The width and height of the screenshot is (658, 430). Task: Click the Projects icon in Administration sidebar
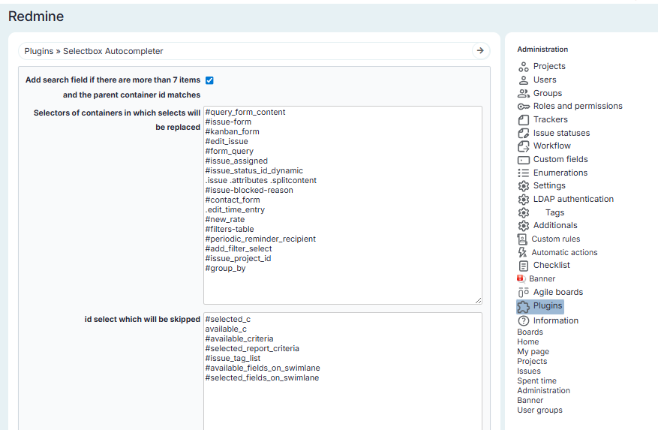(524, 67)
